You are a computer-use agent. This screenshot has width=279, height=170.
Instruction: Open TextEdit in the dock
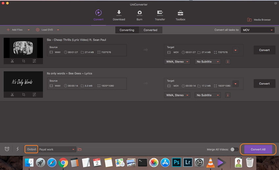coord(86,162)
